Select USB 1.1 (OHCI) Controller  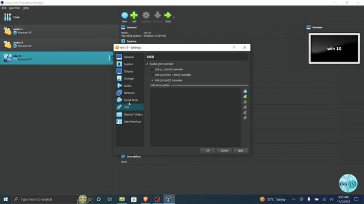point(152,69)
